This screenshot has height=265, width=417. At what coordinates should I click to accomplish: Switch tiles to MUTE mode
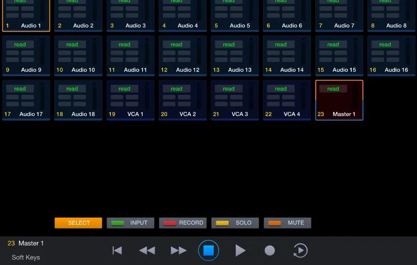[x=287, y=223]
